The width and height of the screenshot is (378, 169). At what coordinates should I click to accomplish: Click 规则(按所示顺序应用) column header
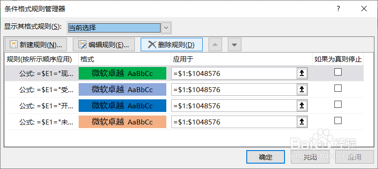click(x=39, y=59)
